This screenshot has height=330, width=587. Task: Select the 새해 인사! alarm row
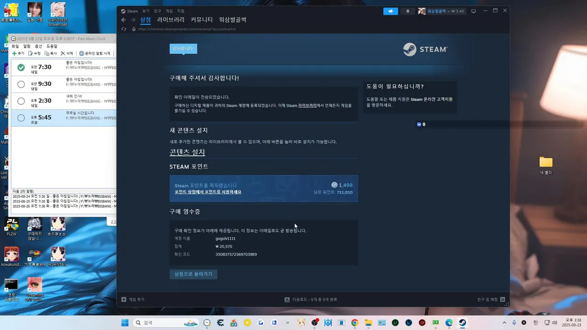coord(64,101)
